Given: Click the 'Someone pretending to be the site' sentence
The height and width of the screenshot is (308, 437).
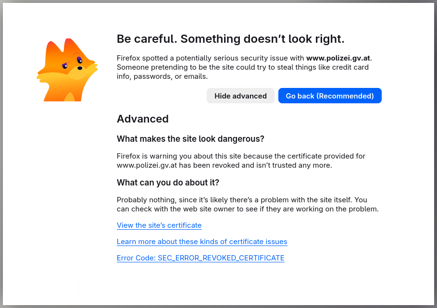Looking at the screenshot, I should tap(242, 72).
